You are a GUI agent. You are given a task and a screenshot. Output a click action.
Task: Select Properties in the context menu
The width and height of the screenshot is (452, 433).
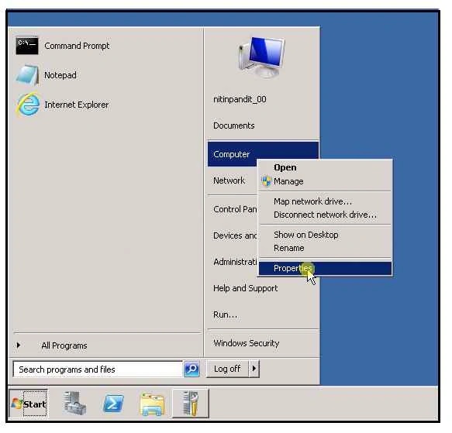325,269
